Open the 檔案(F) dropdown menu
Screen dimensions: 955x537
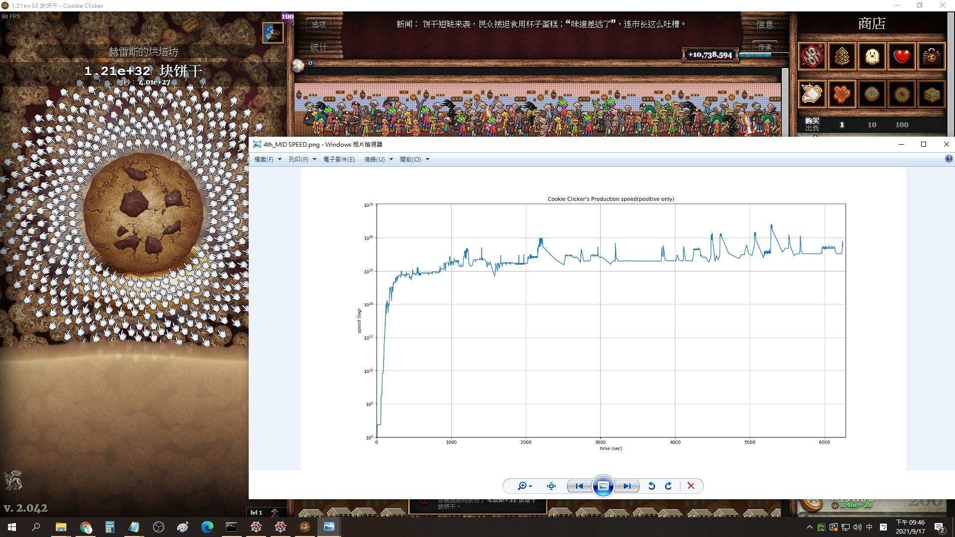pyautogui.click(x=268, y=159)
